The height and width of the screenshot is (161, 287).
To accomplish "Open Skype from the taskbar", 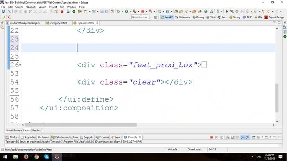I will coord(47,157).
